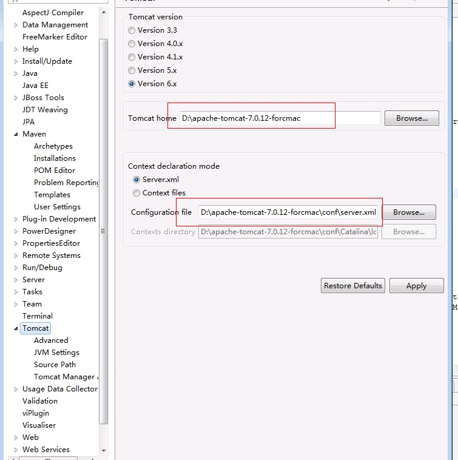This screenshot has width=458, height=460.
Task: Collapse the Tomcat tree node
Action: [16, 328]
